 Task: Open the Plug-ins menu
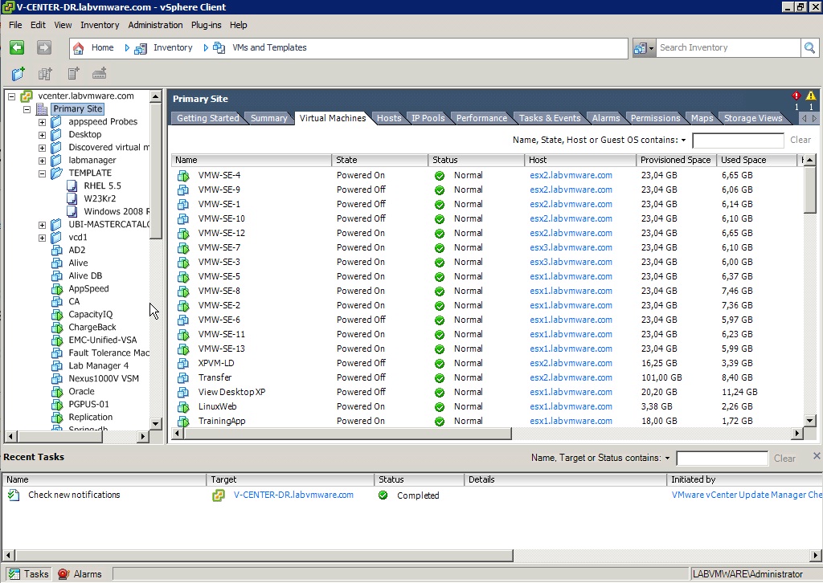[207, 25]
